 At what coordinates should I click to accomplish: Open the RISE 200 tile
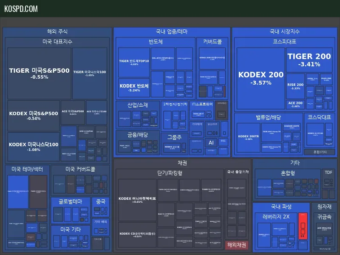295,86
